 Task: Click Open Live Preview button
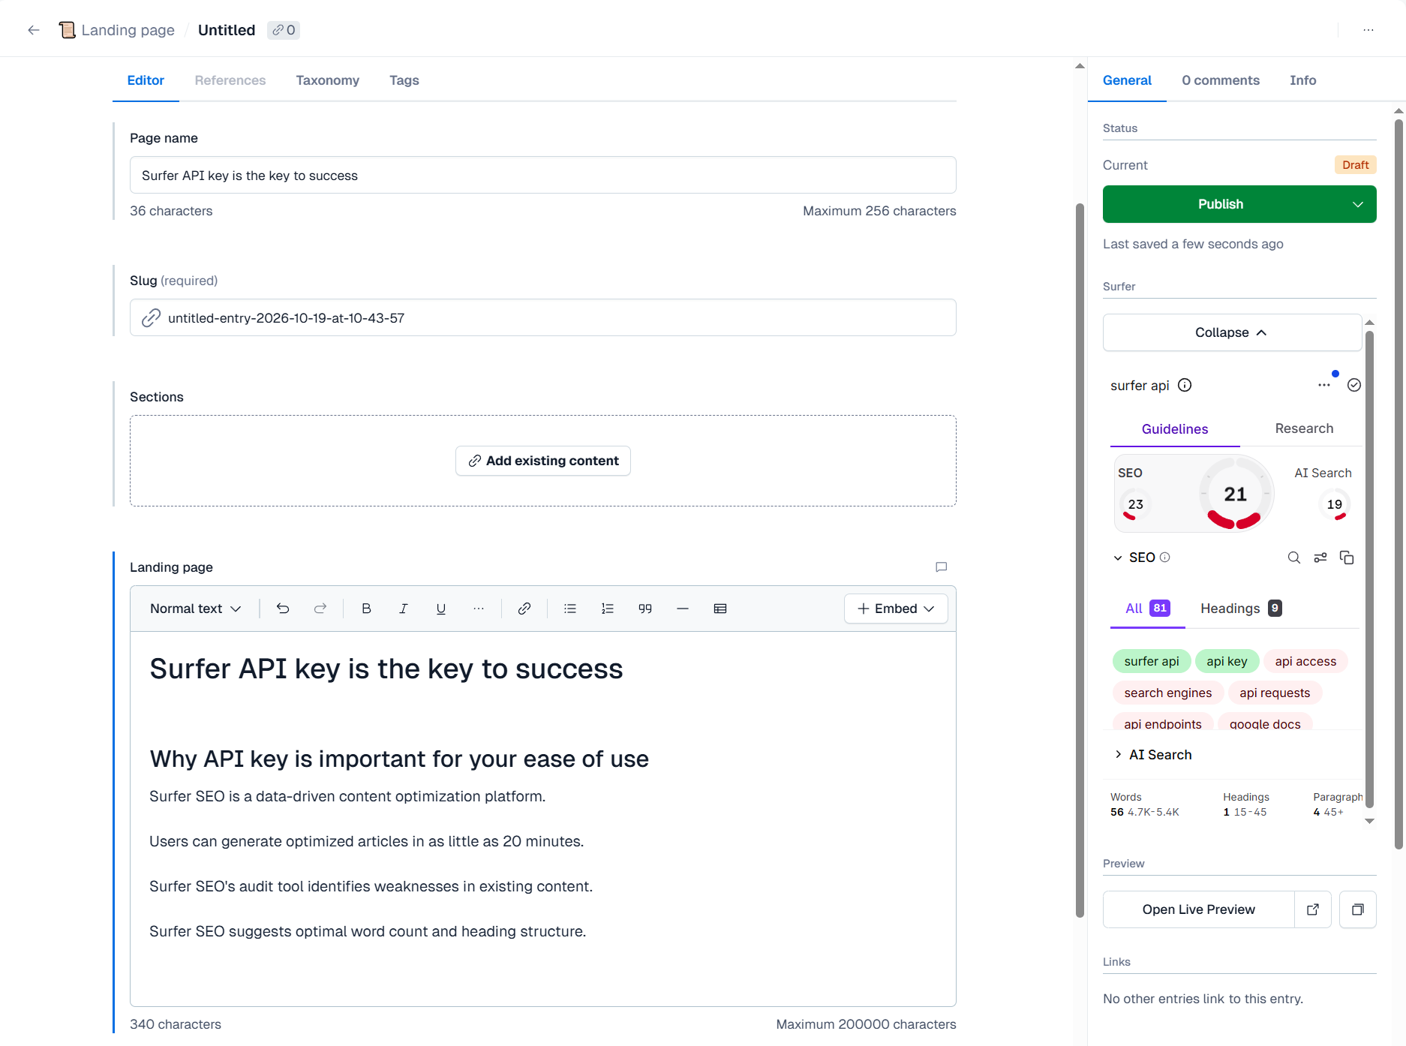tap(1199, 909)
